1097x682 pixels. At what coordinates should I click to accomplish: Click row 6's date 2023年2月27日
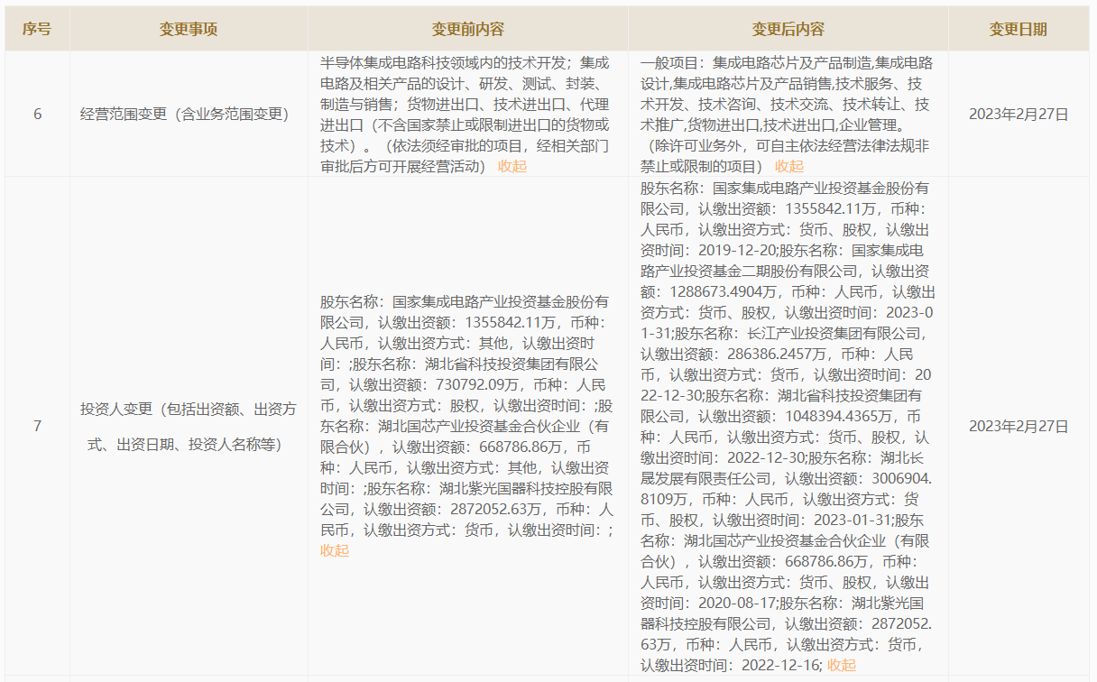(x=1018, y=115)
